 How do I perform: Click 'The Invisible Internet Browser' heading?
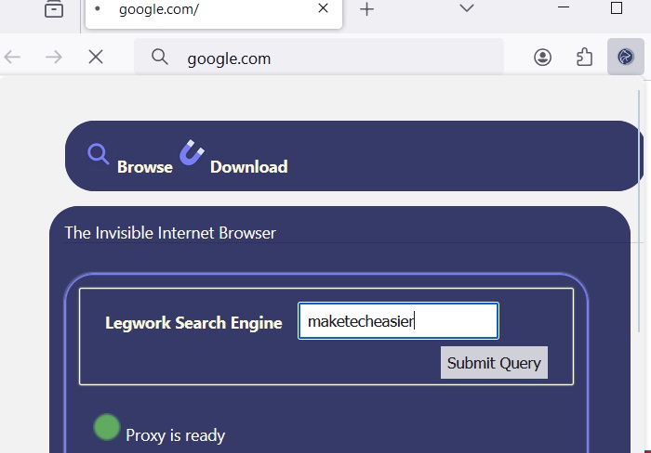(170, 233)
